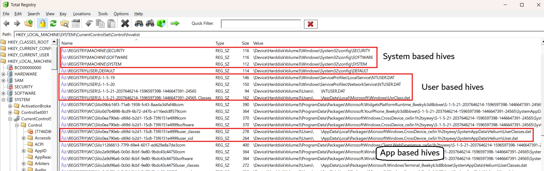This screenshot has height=171, width=544.
Task: Collapse the SYSTEM key node
Action: 3,100
